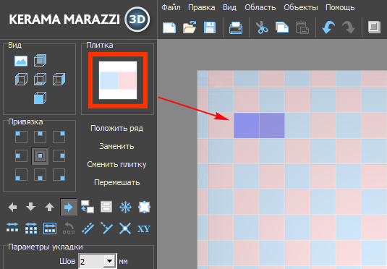
Task: Open a project with the folder icon
Action: click(190, 27)
